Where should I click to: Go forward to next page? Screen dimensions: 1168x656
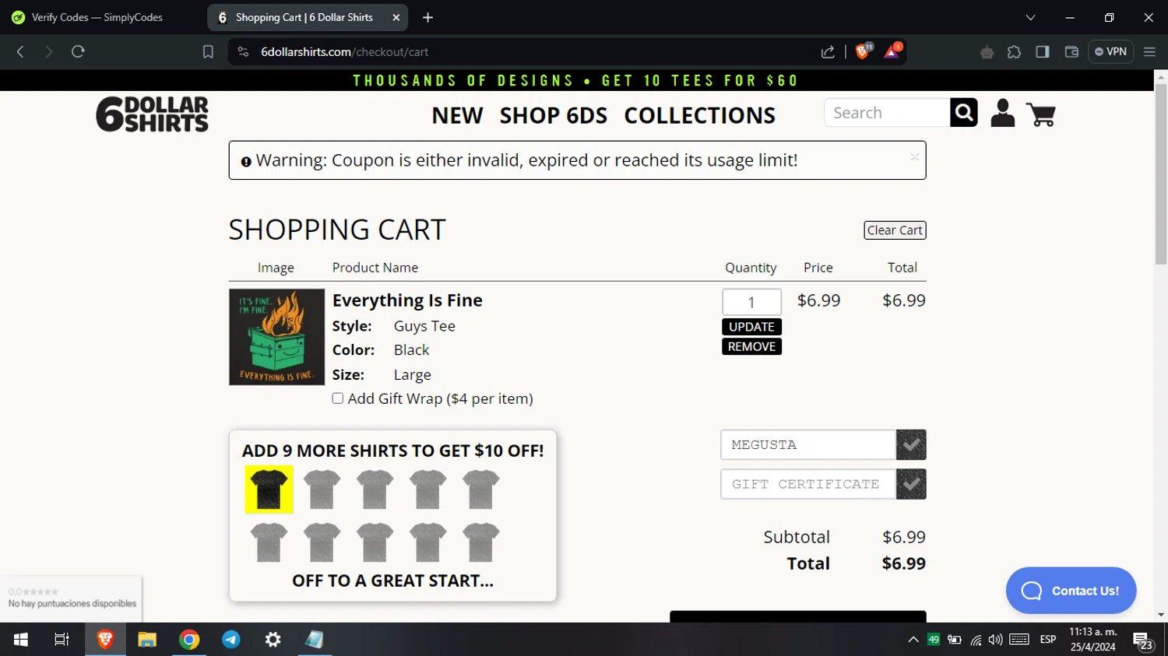click(x=48, y=51)
